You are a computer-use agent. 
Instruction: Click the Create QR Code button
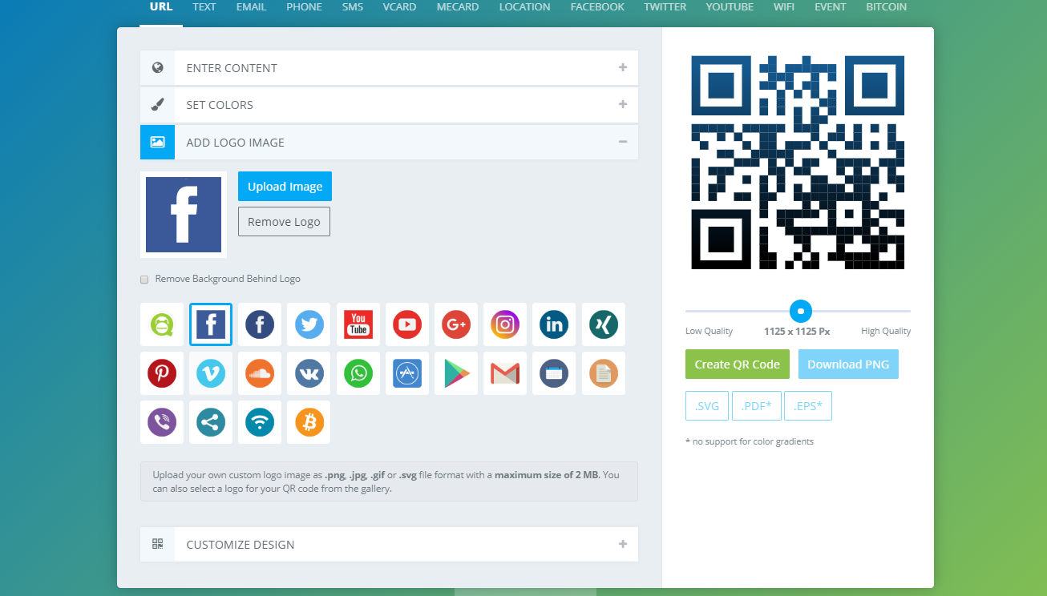coord(738,364)
